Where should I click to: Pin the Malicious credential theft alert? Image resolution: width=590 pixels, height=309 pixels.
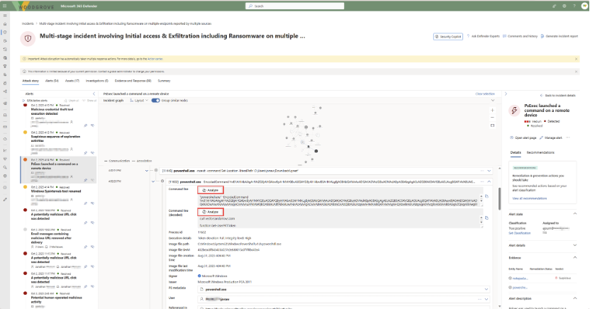(x=86, y=125)
